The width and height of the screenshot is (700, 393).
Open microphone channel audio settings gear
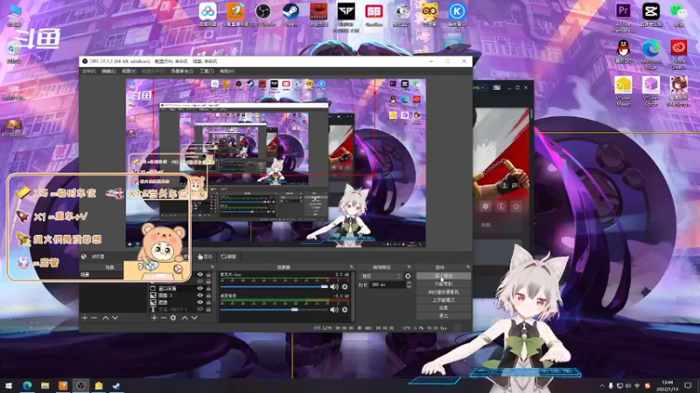point(345,286)
